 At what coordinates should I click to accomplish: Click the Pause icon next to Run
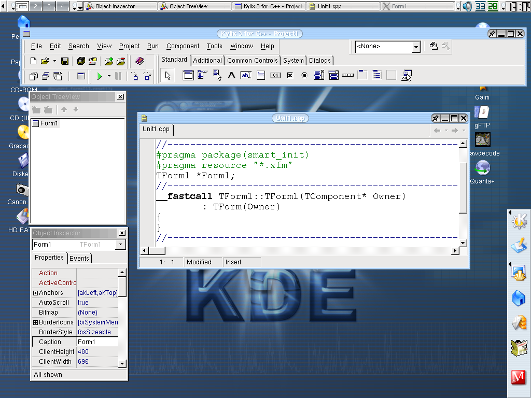pos(118,76)
